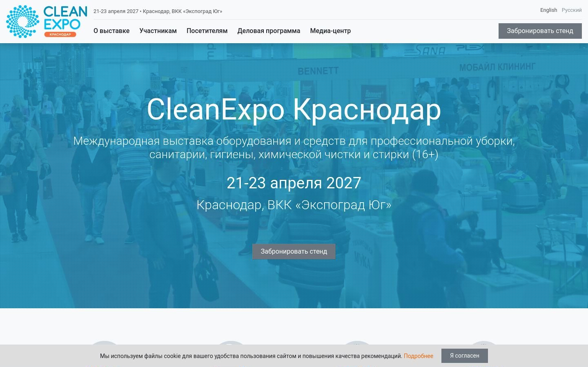The width and height of the screenshot is (588, 367).
Task: Click the cookie notice message text
Action: click(251, 356)
